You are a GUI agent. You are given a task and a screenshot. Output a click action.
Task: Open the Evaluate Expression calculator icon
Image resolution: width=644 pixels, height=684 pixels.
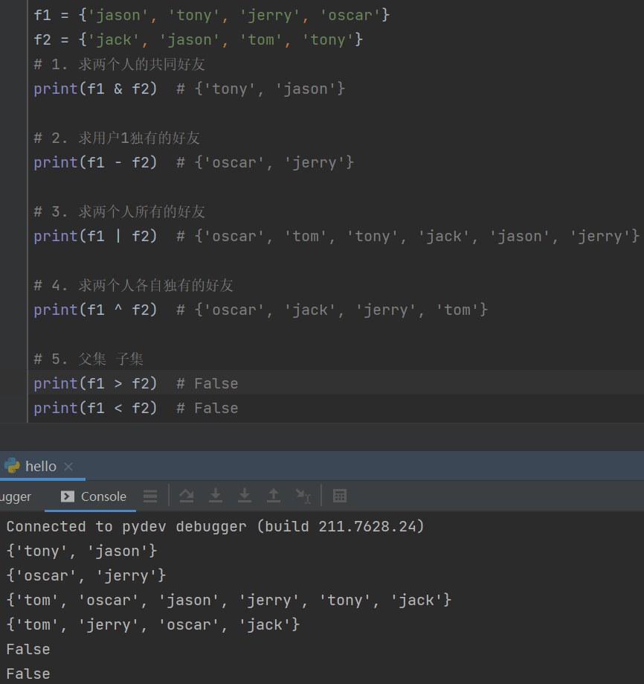tap(339, 496)
